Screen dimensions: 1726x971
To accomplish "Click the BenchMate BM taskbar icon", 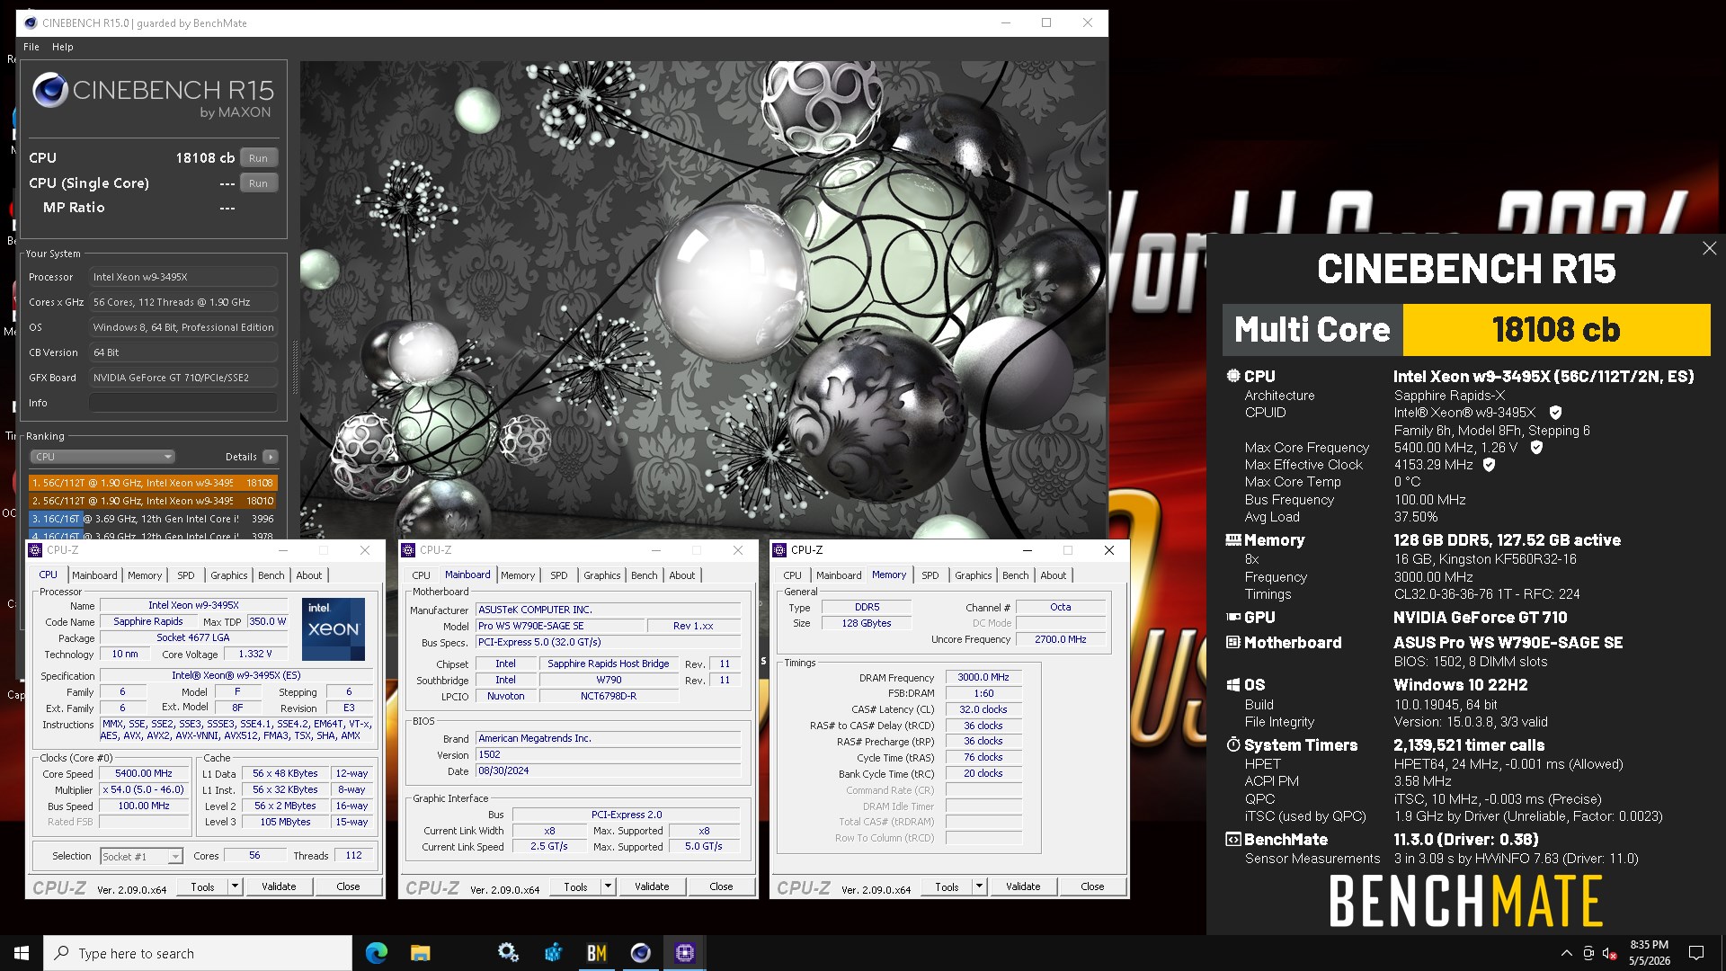I will [596, 953].
